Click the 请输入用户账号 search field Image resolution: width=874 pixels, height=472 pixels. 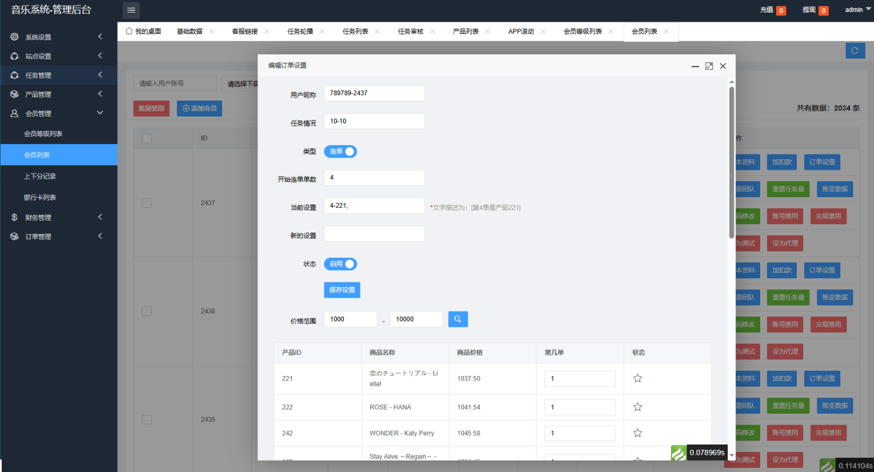[x=175, y=83]
